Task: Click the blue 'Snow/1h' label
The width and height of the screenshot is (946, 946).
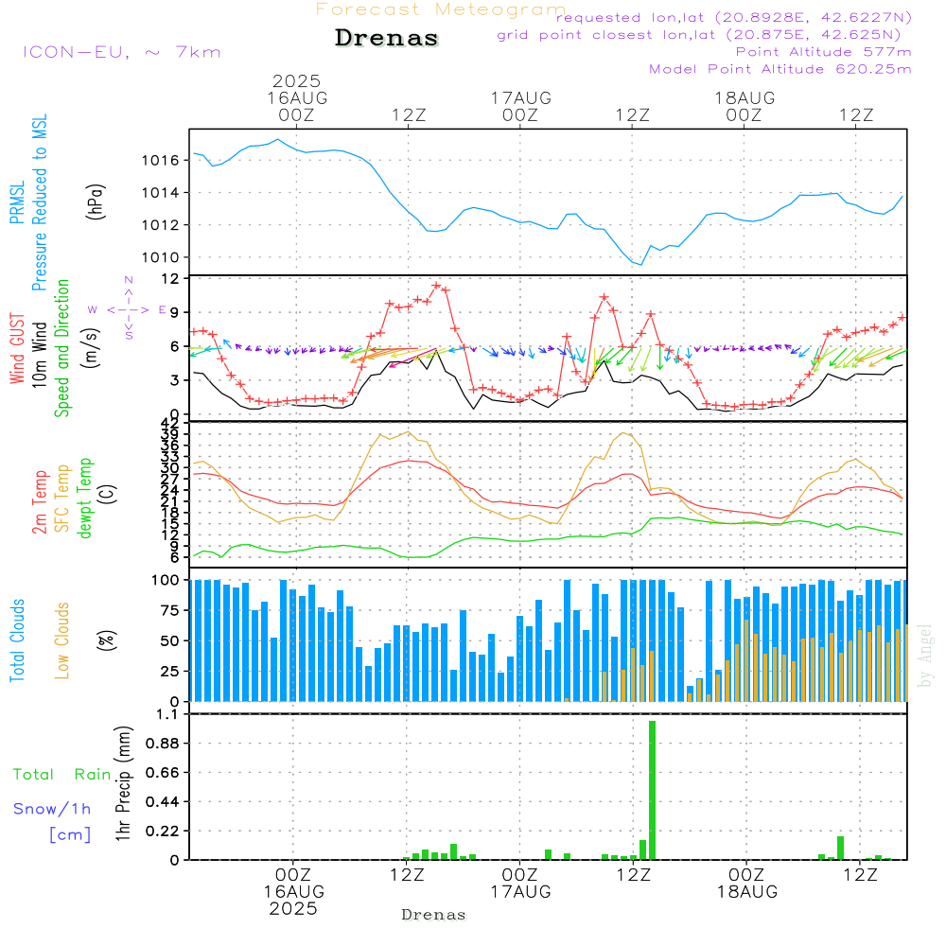Action: click(x=52, y=809)
